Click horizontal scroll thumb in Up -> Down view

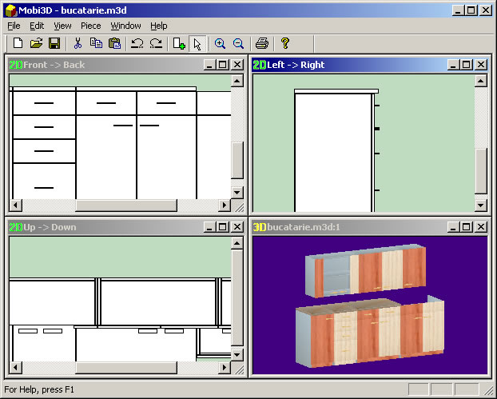pyautogui.click(x=126, y=368)
